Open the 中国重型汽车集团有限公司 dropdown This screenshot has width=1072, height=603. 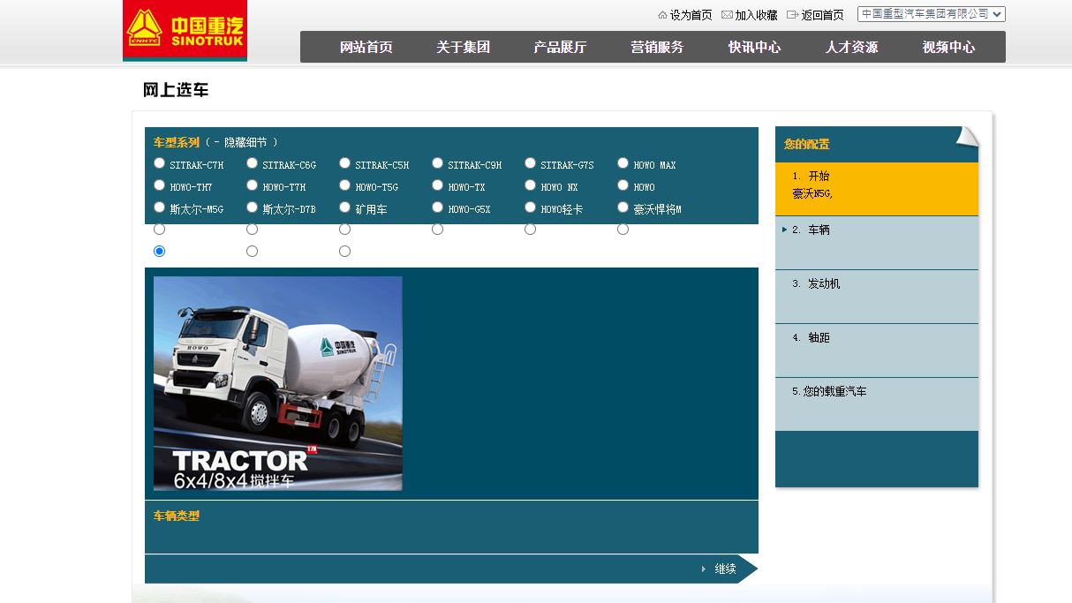931,14
